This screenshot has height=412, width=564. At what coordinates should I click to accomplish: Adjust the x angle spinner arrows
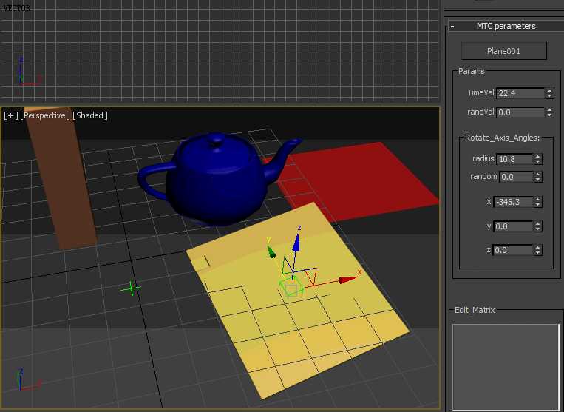pyautogui.click(x=537, y=202)
